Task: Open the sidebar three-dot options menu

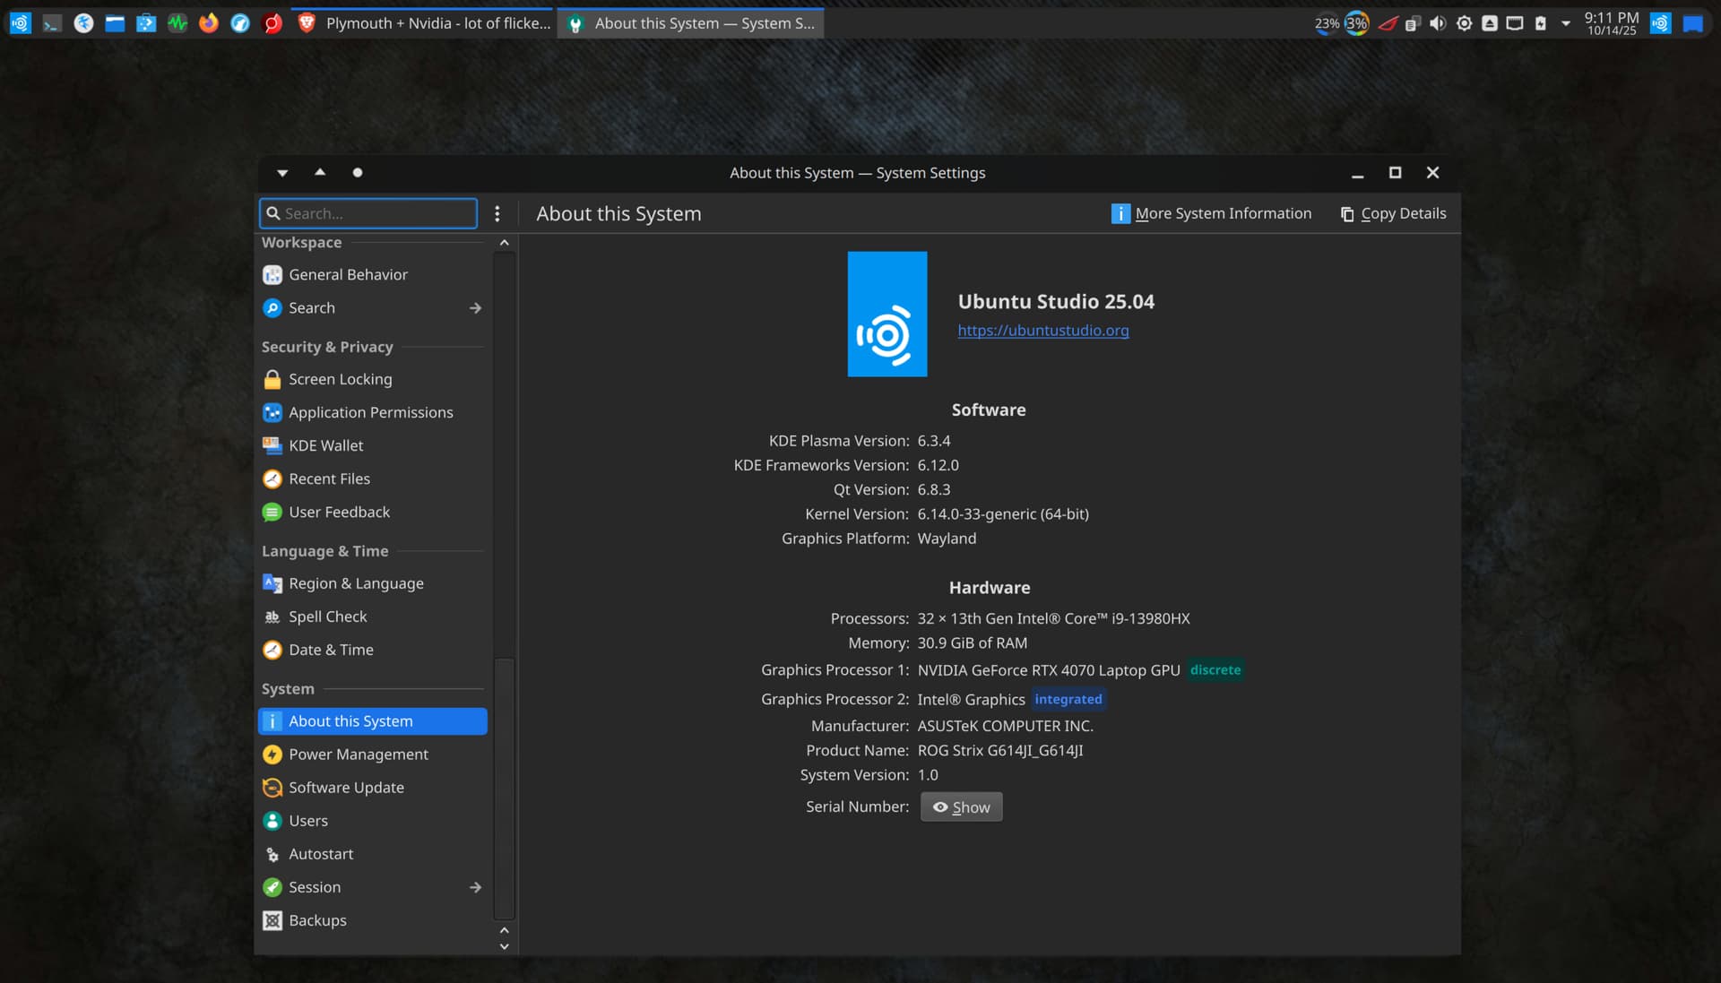Action: (497, 213)
